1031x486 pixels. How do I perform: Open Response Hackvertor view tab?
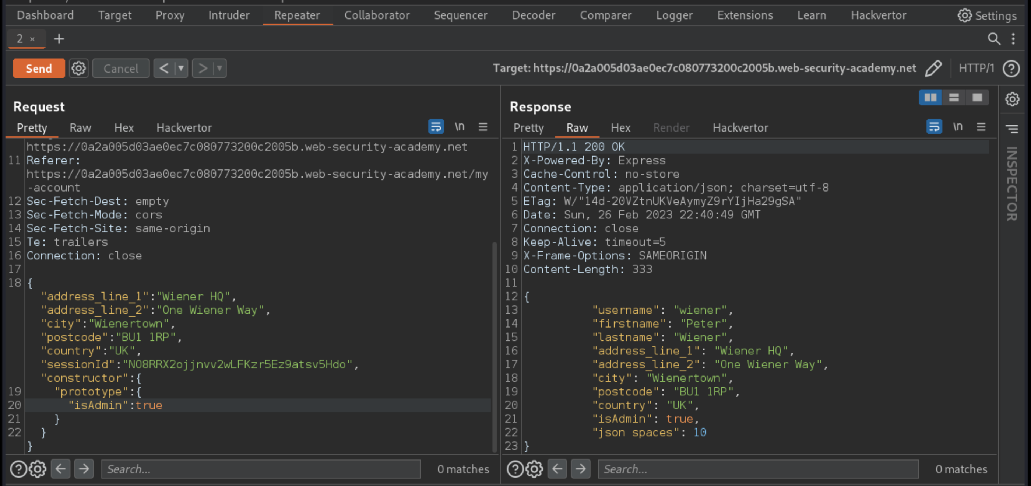click(740, 128)
